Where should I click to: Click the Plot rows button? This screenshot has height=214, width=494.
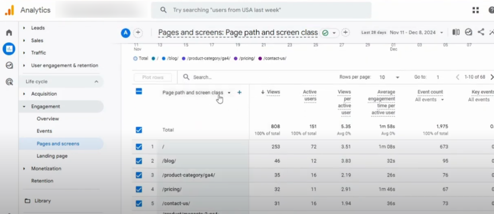coord(153,78)
